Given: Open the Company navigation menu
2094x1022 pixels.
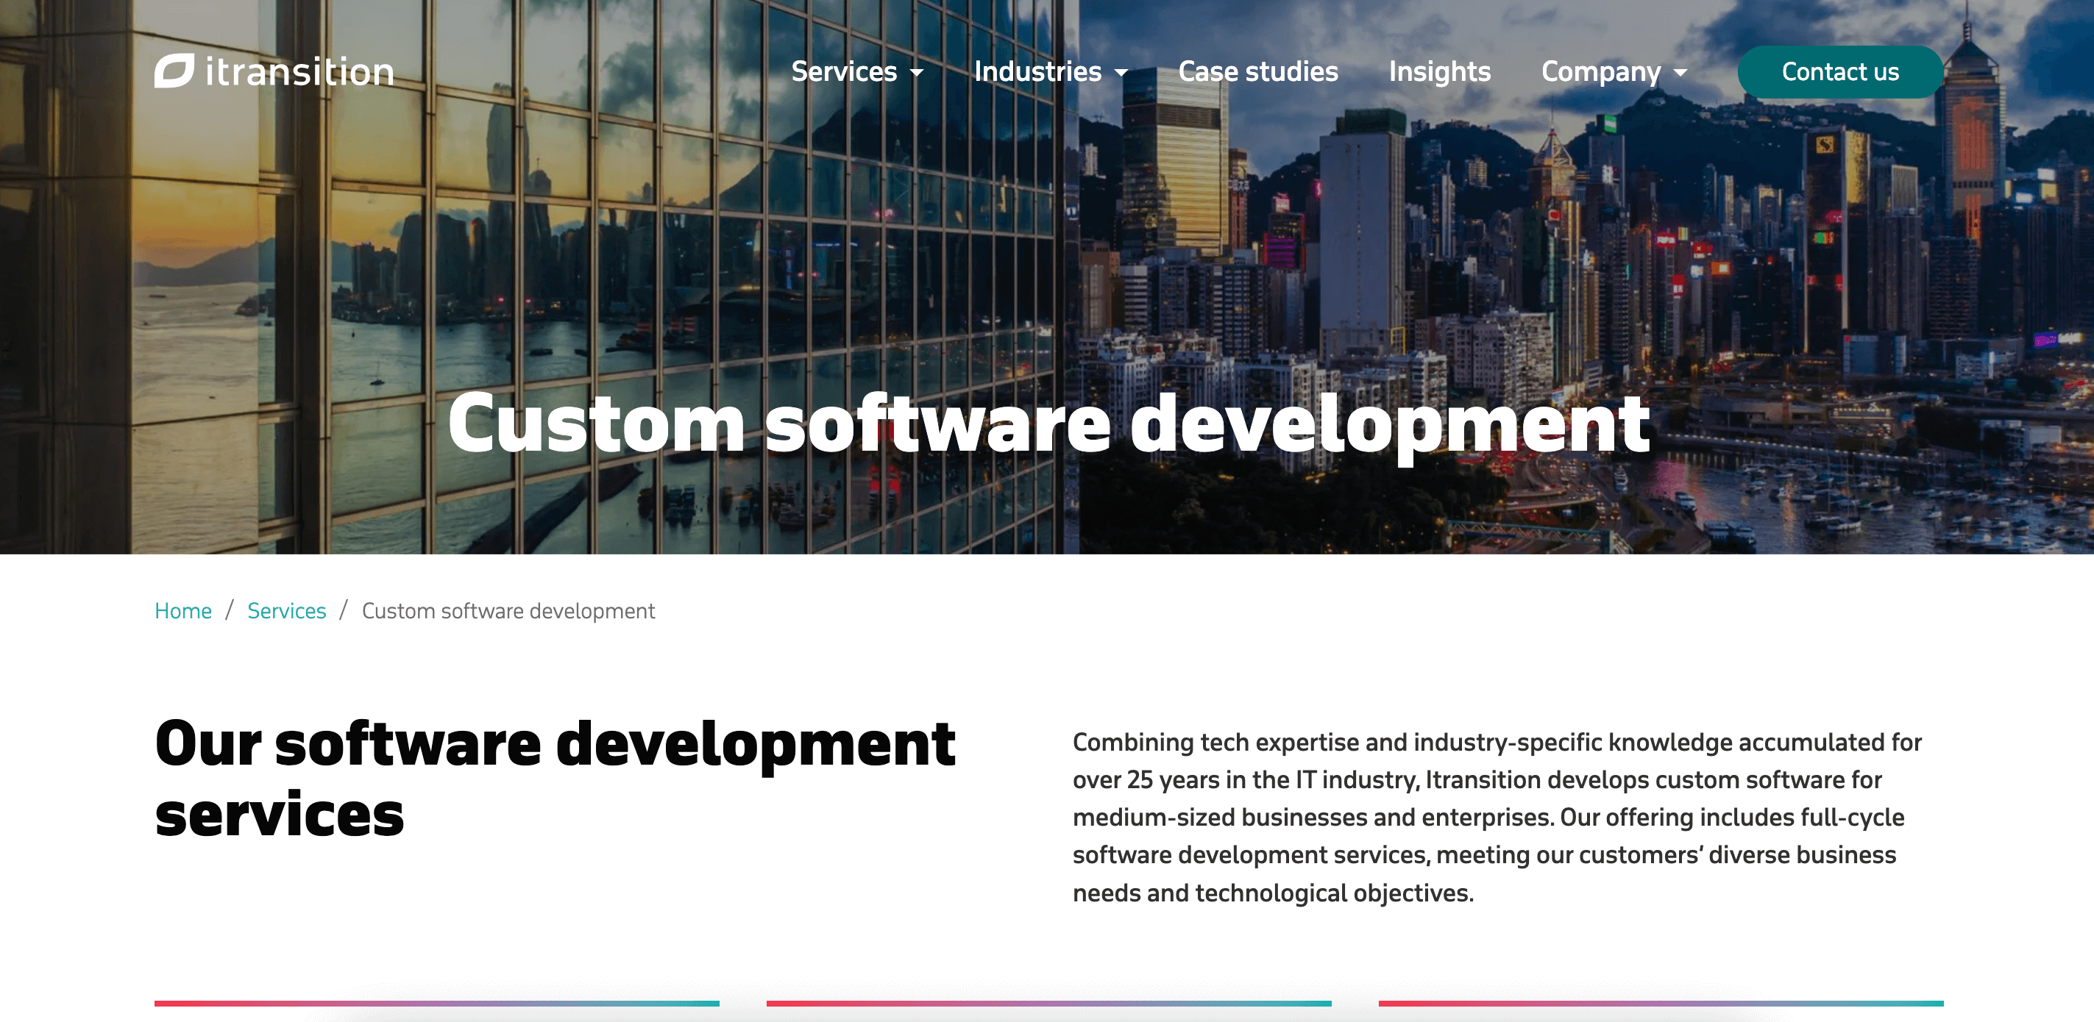Looking at the screenshot, I should [x=1600, y=71].
